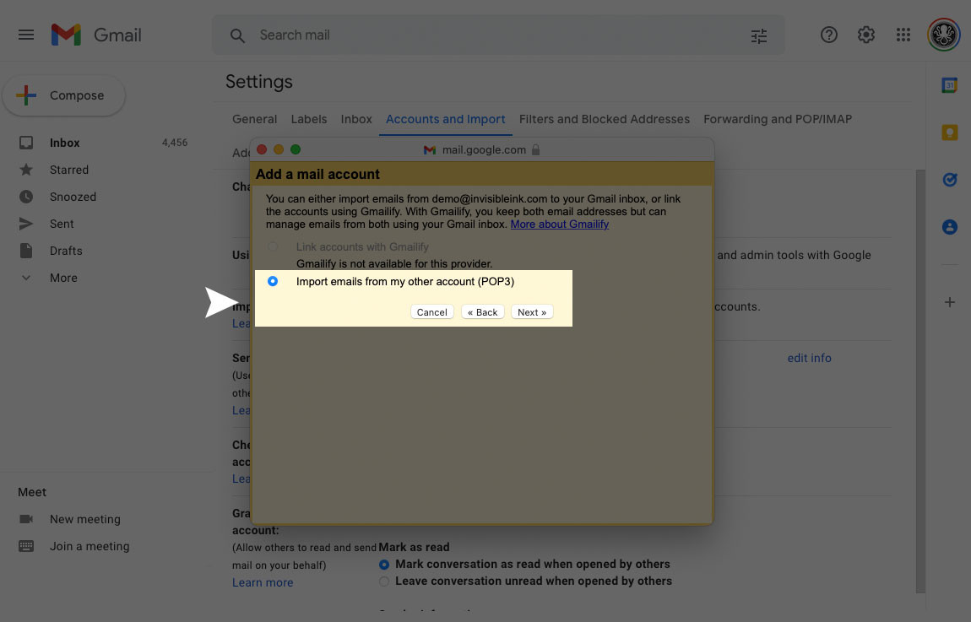Switch to the Labels settings tab

(309, 119)
